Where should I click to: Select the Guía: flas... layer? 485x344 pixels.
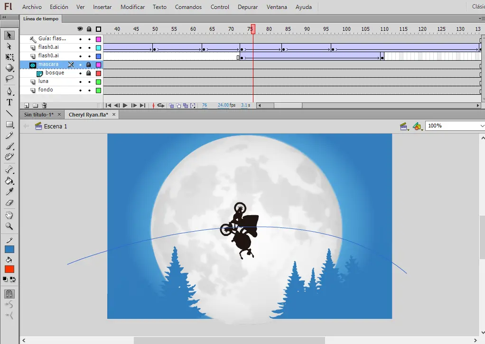[52, 38]
